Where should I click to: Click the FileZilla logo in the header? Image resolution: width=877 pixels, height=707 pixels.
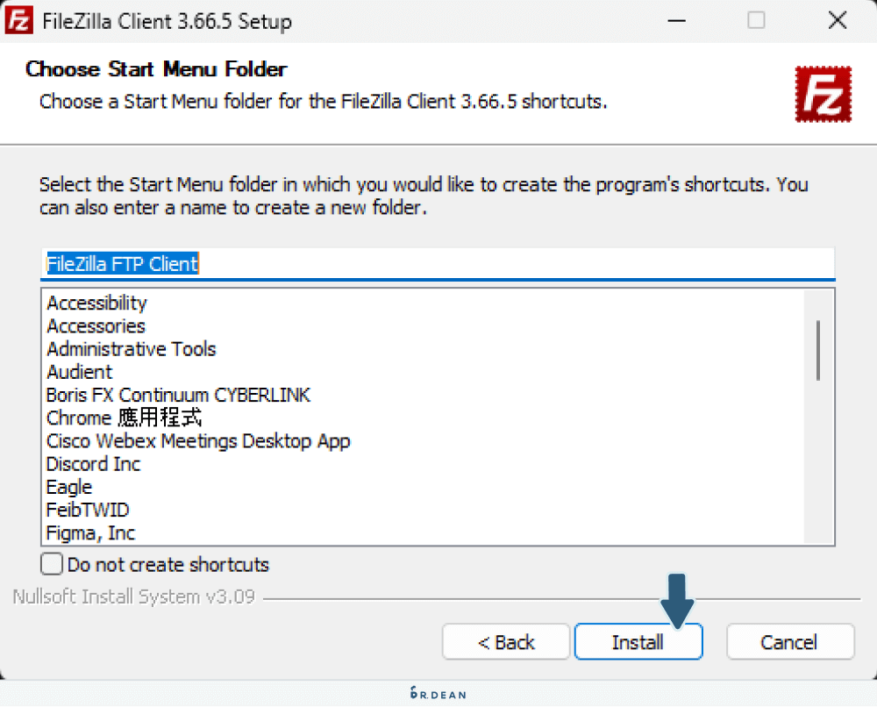click(823, 93)
